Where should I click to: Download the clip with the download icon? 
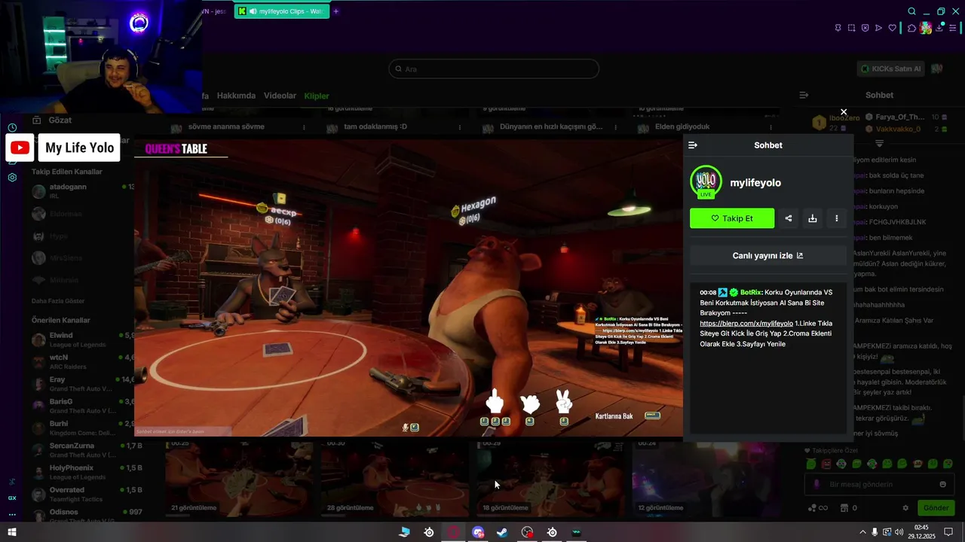point(813,218)
